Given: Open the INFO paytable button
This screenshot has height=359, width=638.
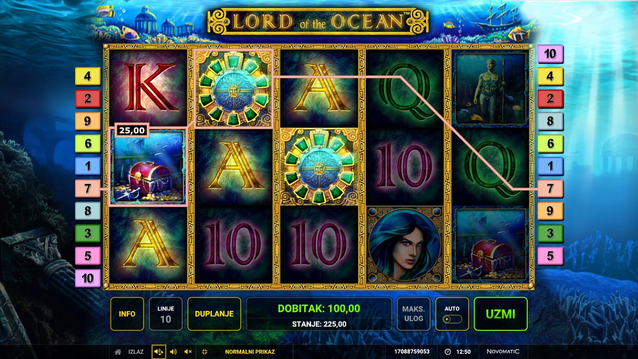Looking at the screenshot, I should 127,314.
